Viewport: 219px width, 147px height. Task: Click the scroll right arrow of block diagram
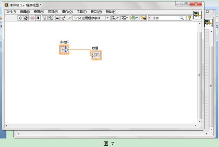click(195, 126)
